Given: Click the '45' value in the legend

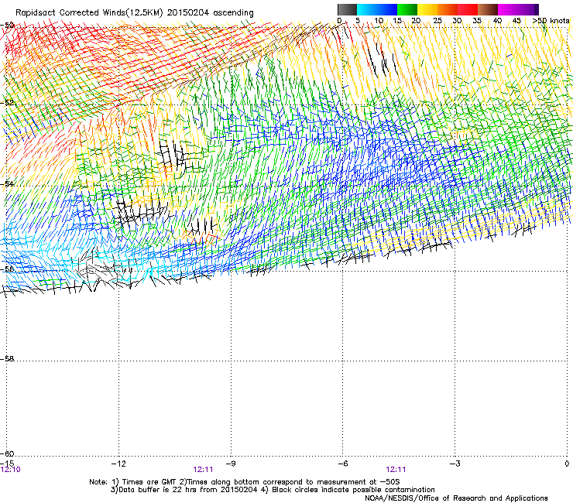Looking at the screenshot, I should pos(516,20).
